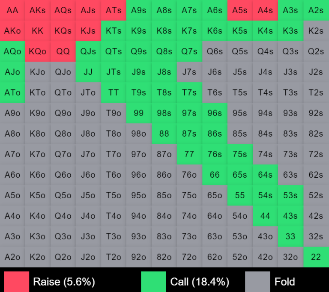
Task: Choose the QQ hand cell
Action: [63, 51]
